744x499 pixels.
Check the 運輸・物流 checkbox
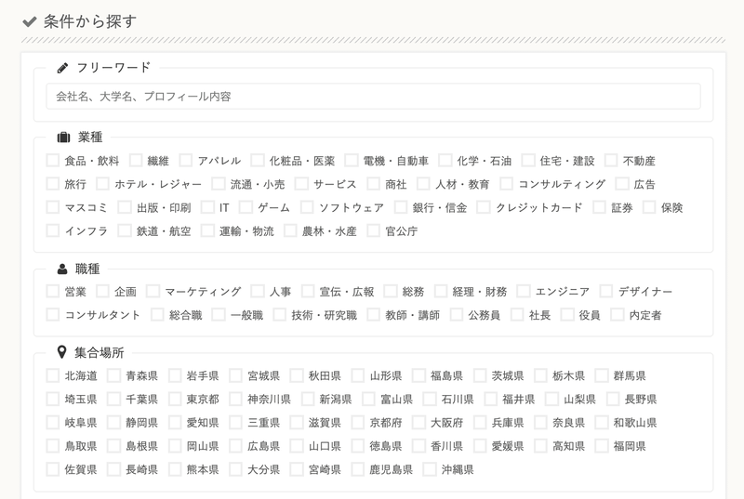207,230
